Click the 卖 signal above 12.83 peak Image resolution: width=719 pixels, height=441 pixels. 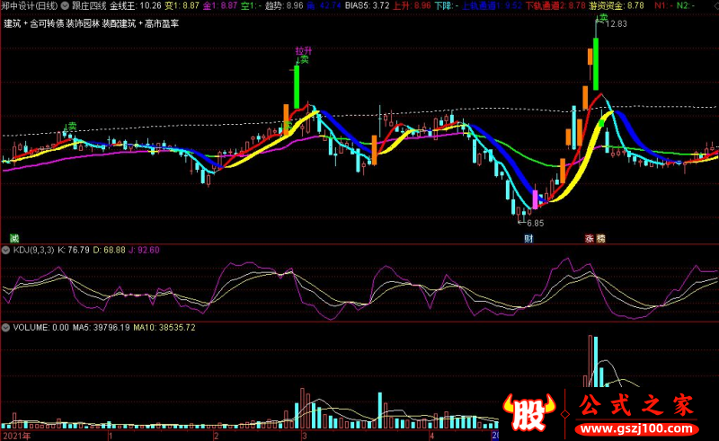(603, 17)
